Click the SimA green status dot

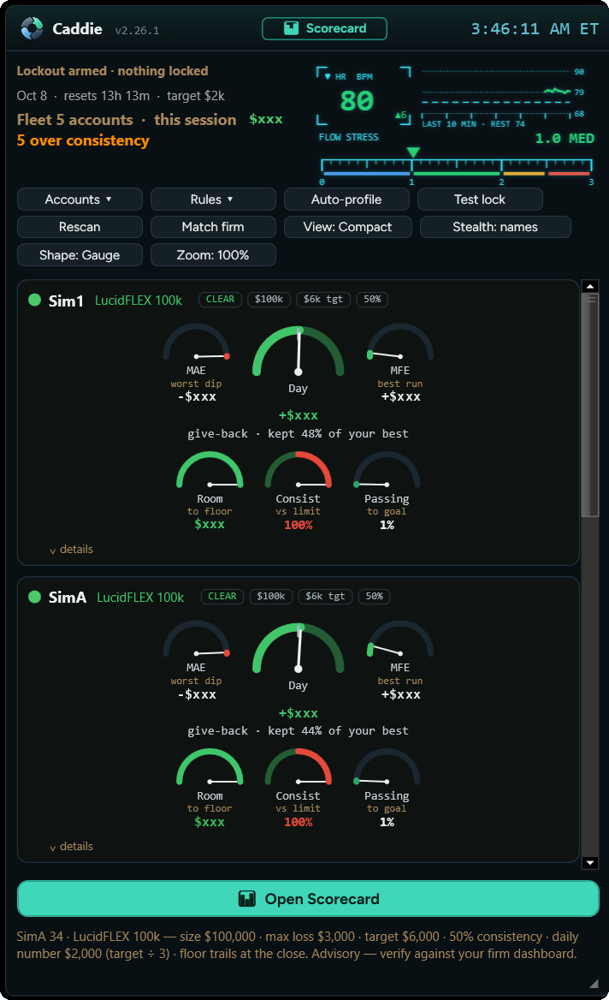tap(35, 597)
